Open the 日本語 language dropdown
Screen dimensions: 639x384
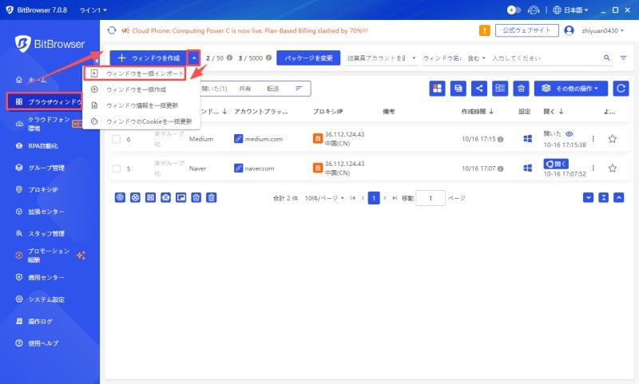pos(570,10)
